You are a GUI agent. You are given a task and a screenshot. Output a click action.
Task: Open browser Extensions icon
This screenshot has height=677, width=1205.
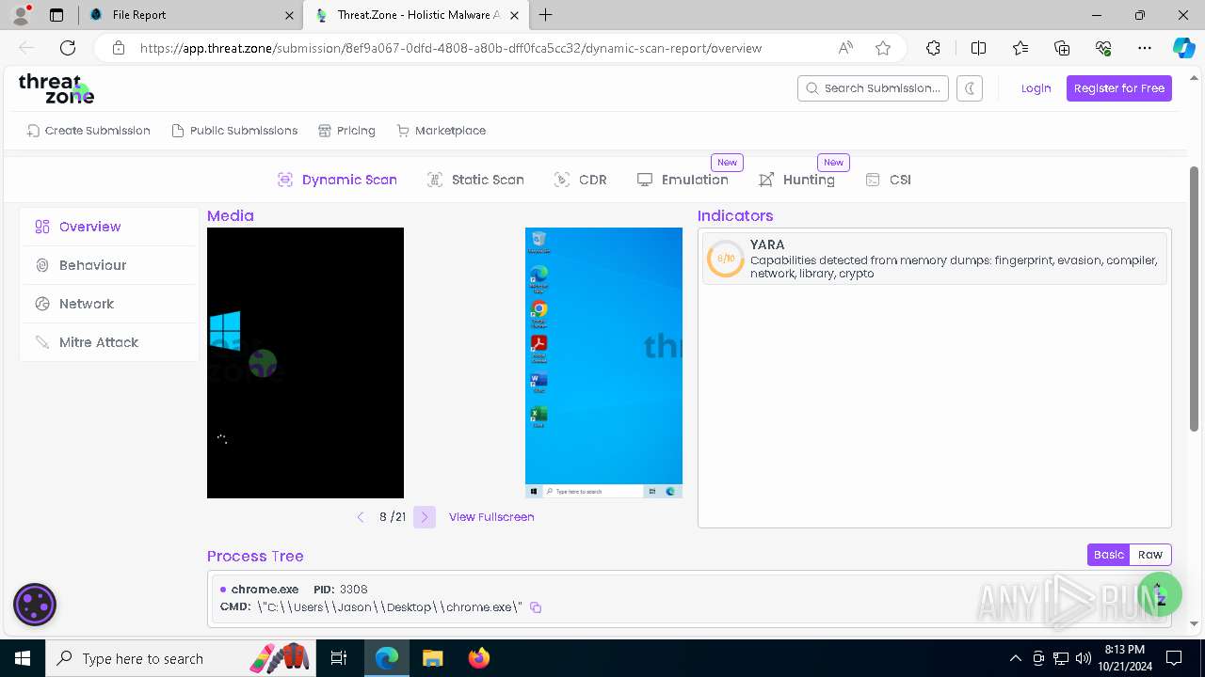(933, 48)
